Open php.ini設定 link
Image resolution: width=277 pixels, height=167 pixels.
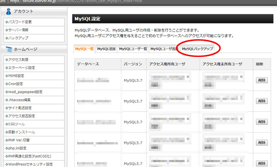(34, 148)
